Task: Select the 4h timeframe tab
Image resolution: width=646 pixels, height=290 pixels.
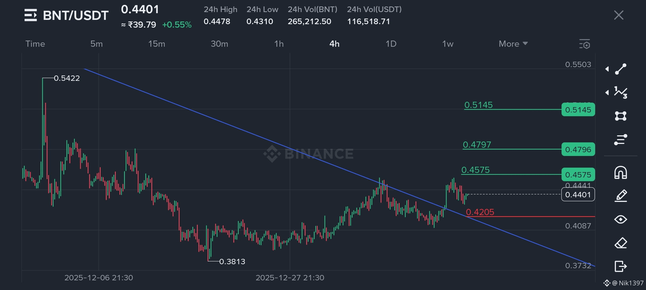Action: coord(335,44)
